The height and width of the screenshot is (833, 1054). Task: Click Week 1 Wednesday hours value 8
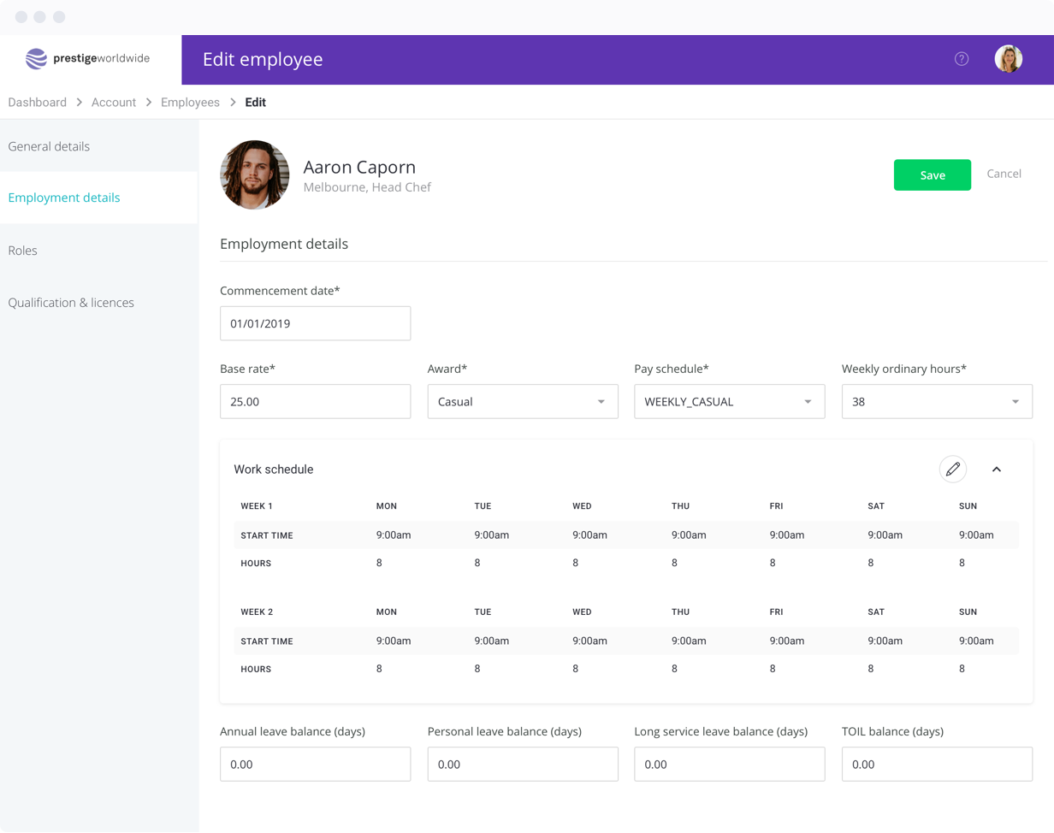(576, 563)
